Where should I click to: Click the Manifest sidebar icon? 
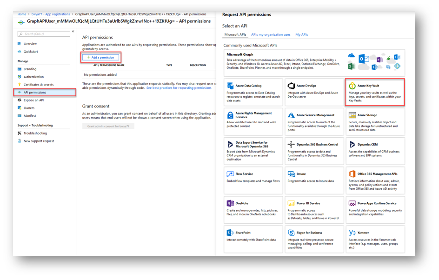click(x=20, y=116)
